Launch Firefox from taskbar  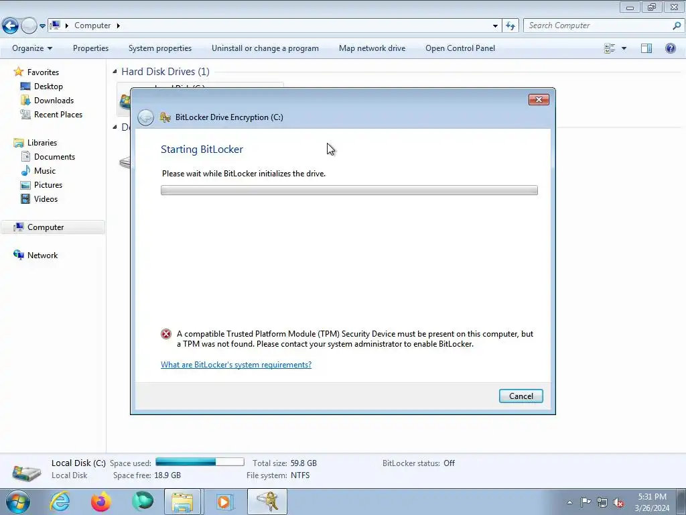tap(101, 502)
